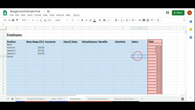Viewport: 195px width, 110px height.
Task: Open the functions sigma dropdown
Action: pyautogui.click(x=159, y=20)
